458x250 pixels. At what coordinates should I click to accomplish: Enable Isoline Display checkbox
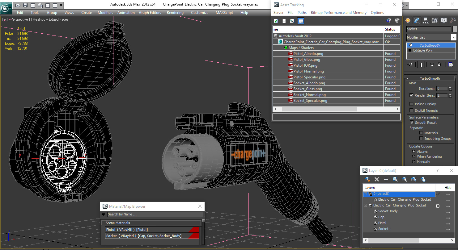(411, 104)
